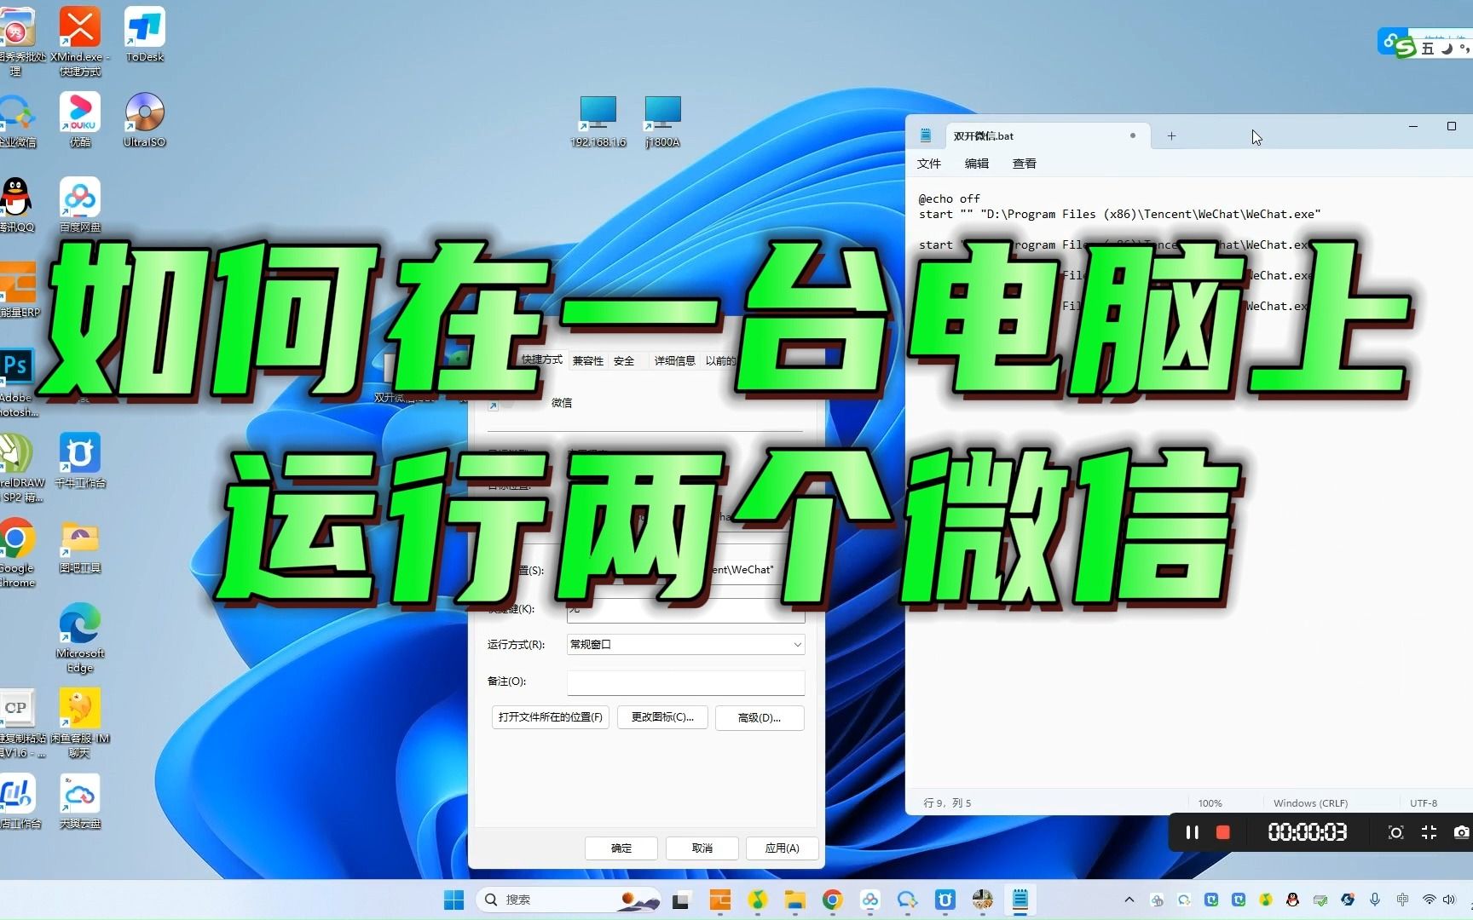Screen dimensions: 1473x920
Task: Select the 图吧工具 desktop folder icon
Action: 80,545
